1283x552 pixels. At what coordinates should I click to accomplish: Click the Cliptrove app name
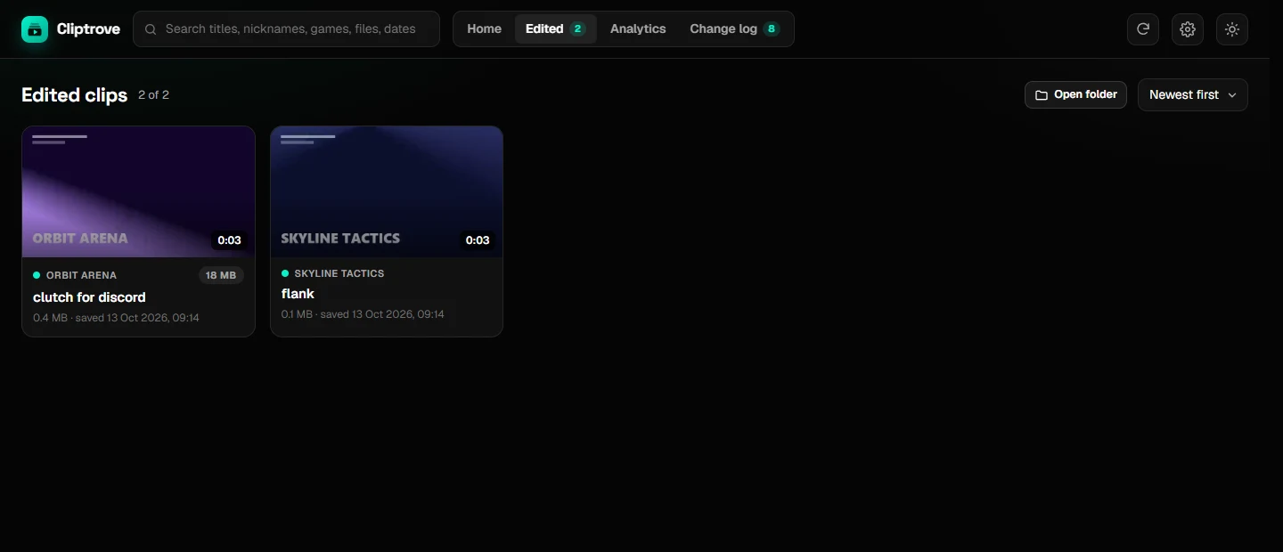[x=88, y=29]
